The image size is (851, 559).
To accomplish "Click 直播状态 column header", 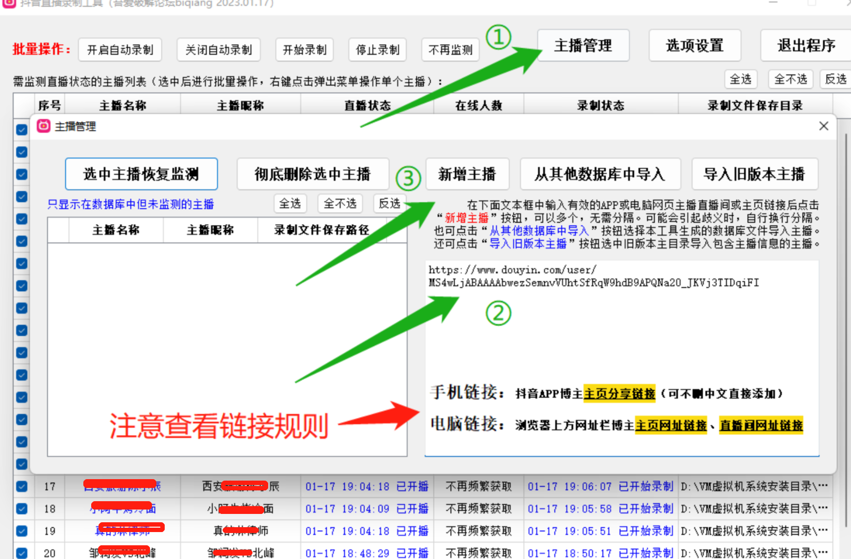I will [x=367, y=105].
